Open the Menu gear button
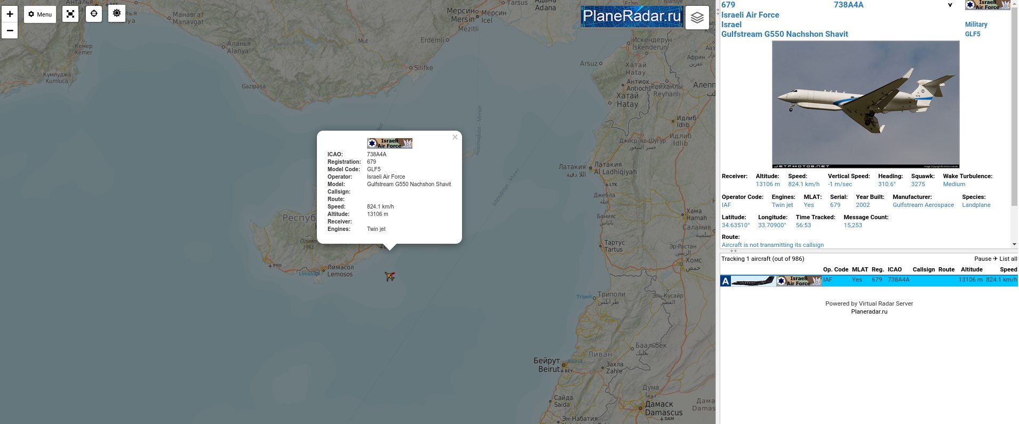This screenshot has width=1019, height=424. [40, 14]
